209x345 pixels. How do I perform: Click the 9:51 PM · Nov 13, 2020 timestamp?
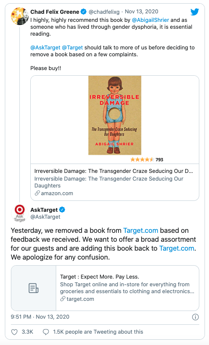(40, 317)
